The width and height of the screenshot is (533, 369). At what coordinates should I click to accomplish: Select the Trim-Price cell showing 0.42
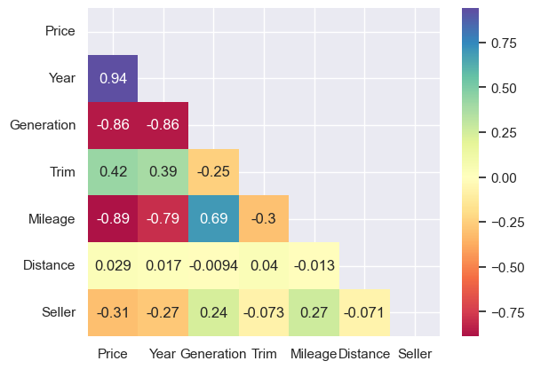click(113, 172)
